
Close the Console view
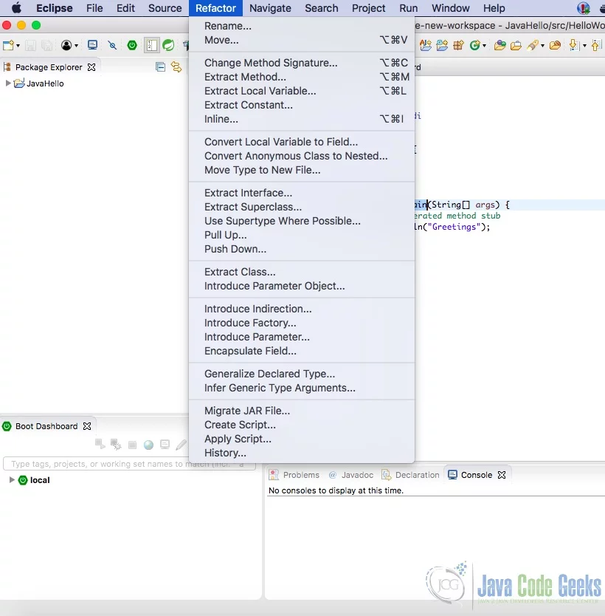point(502,475)
